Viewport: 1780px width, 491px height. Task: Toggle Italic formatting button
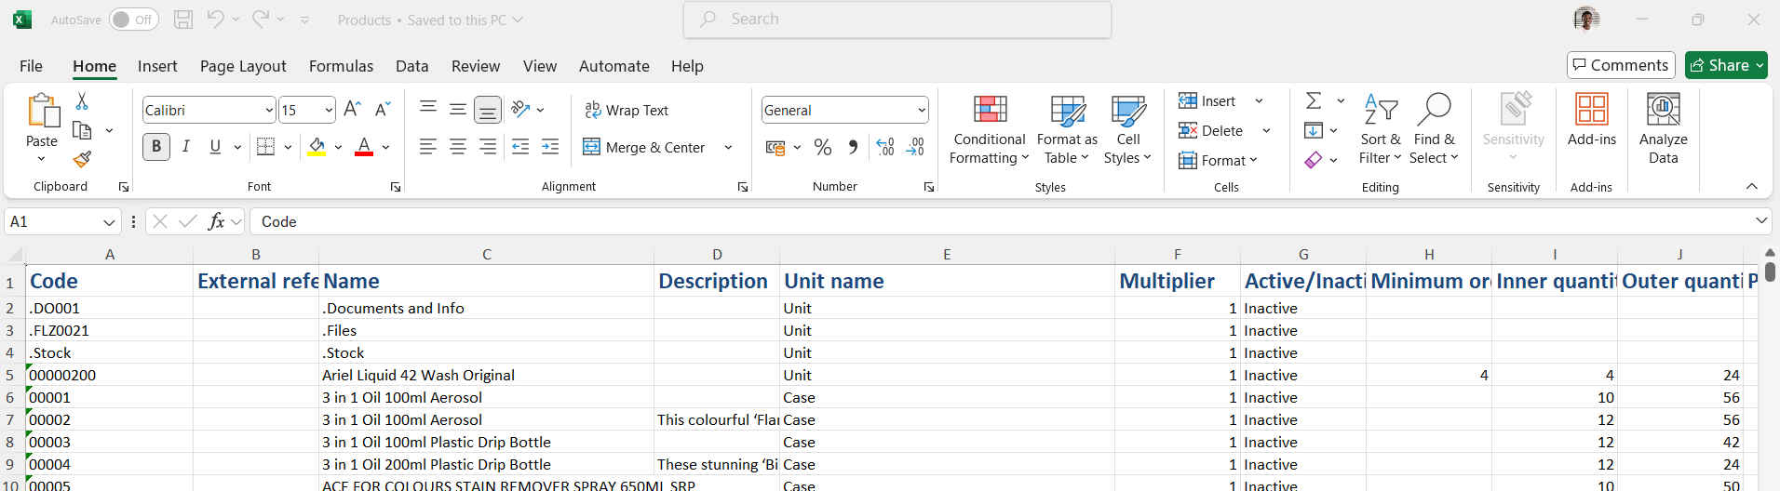coord(186,147)
